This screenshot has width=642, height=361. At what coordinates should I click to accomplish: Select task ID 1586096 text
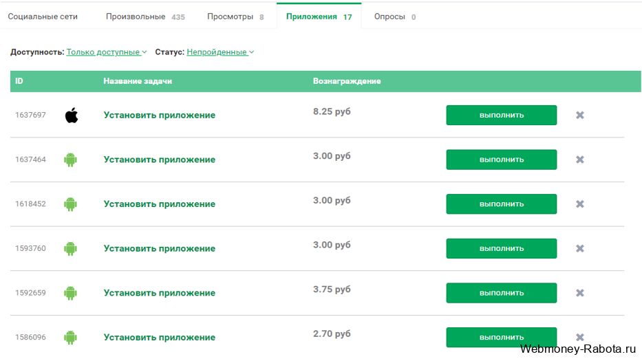[x=30, y=337]
